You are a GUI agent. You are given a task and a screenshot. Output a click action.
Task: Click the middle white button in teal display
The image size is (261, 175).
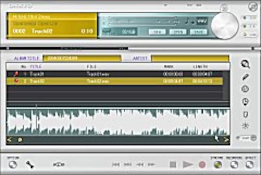tap(177, 32)
